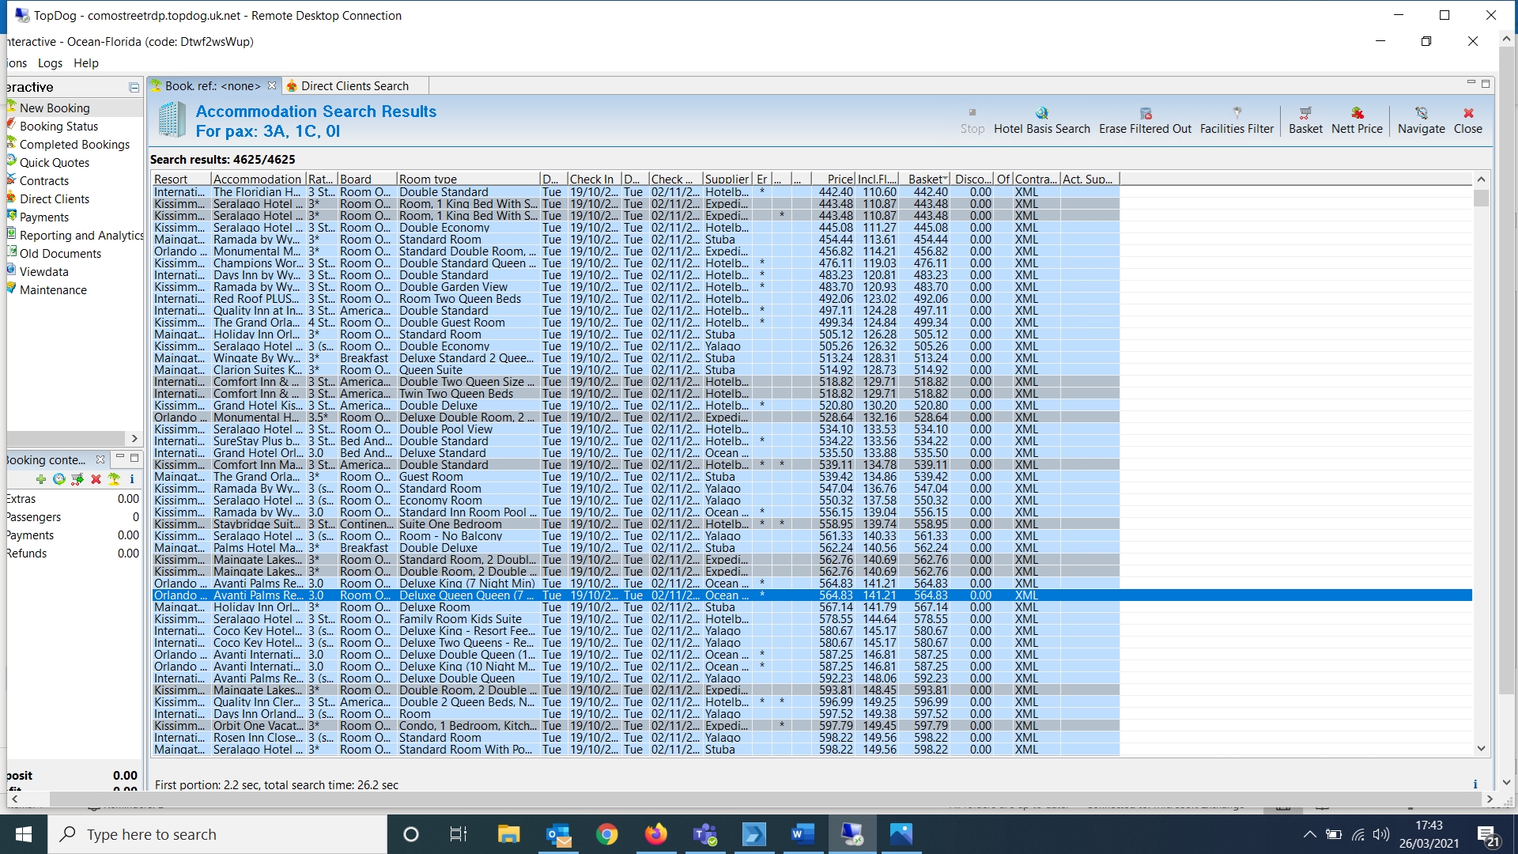Click palm tree icon in booking context

coord(114,479)
